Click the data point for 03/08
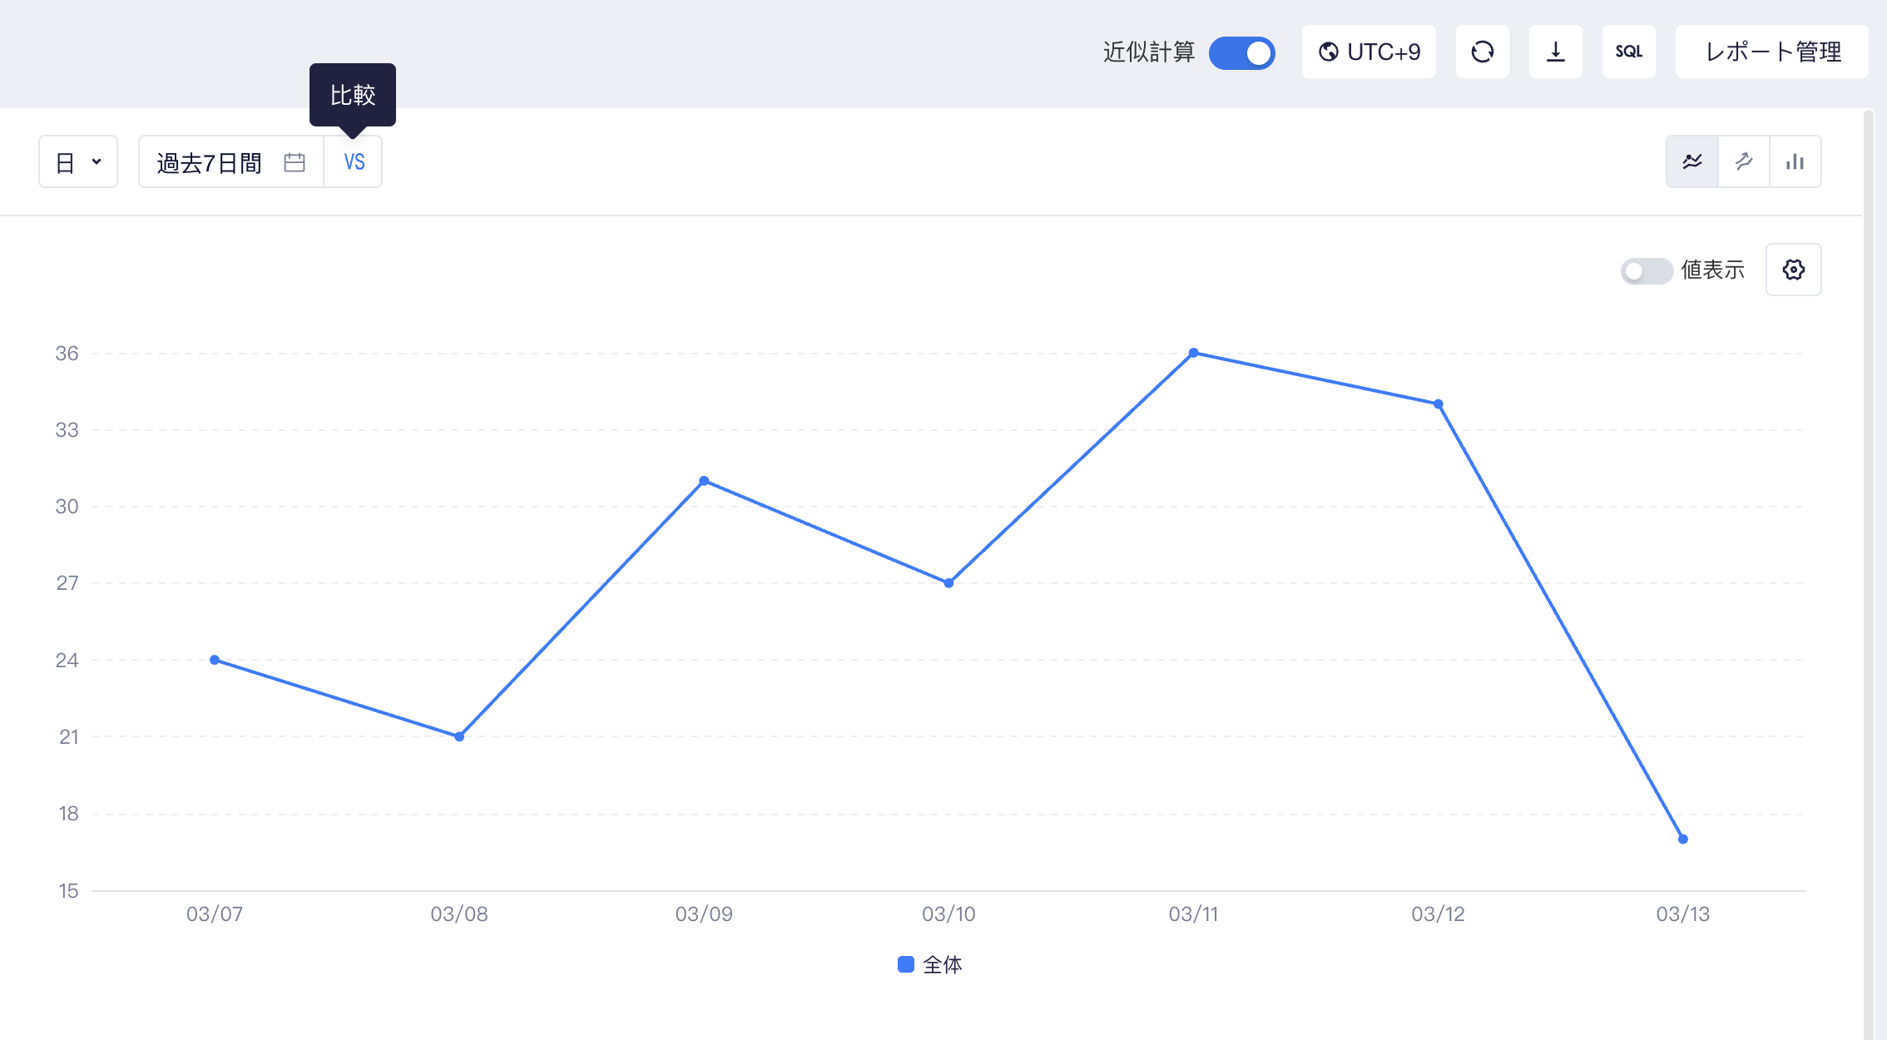This screenshot has width=1887, height=1040. [459, 736]
